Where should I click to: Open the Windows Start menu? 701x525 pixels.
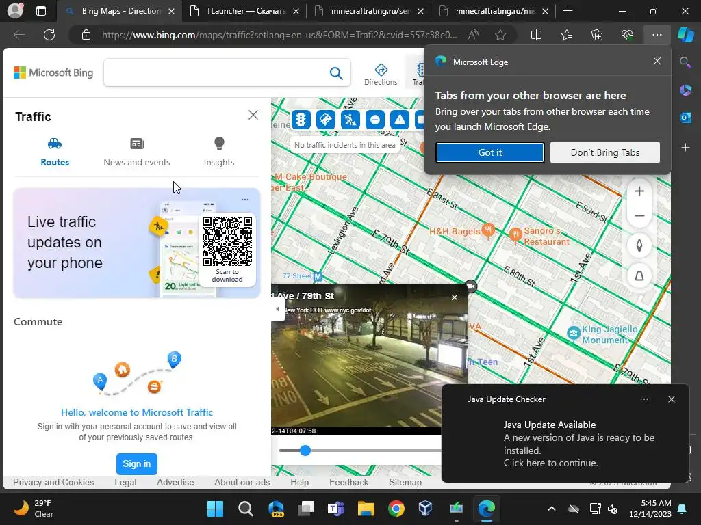(215, 509)
